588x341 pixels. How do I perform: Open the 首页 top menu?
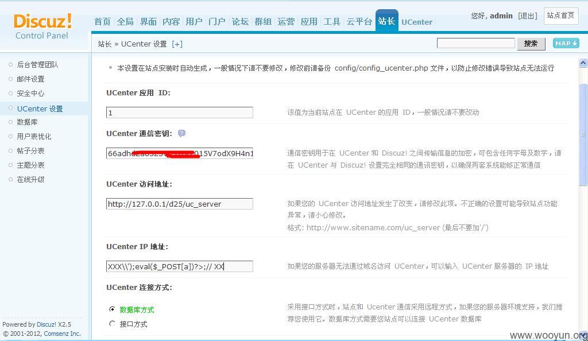tap(102, 22)
